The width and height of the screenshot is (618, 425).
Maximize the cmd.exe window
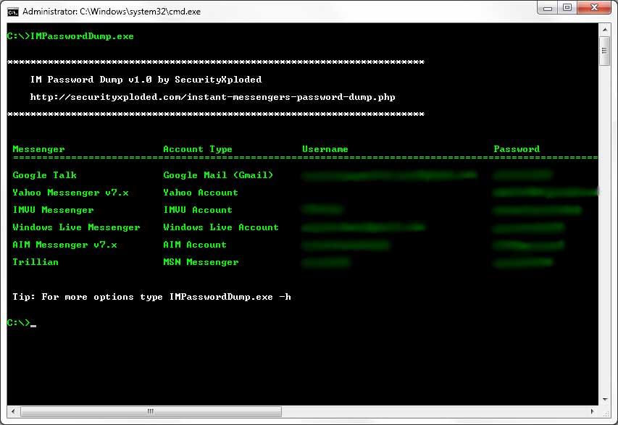567,8
